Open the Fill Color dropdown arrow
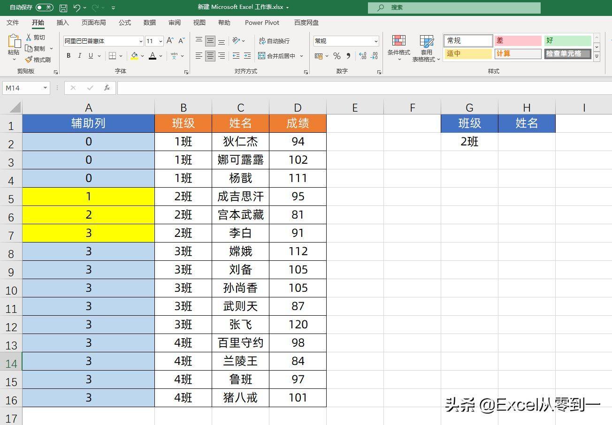This screenshot has height=425, width=612. point(141,56)
